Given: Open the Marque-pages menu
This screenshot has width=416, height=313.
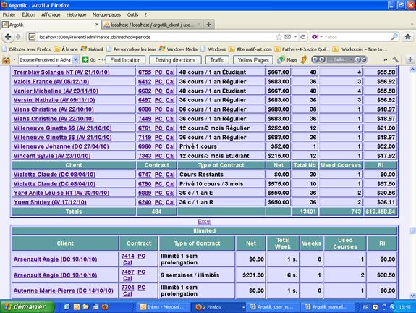Looking at the screenshot, I should tap(106, 15).
